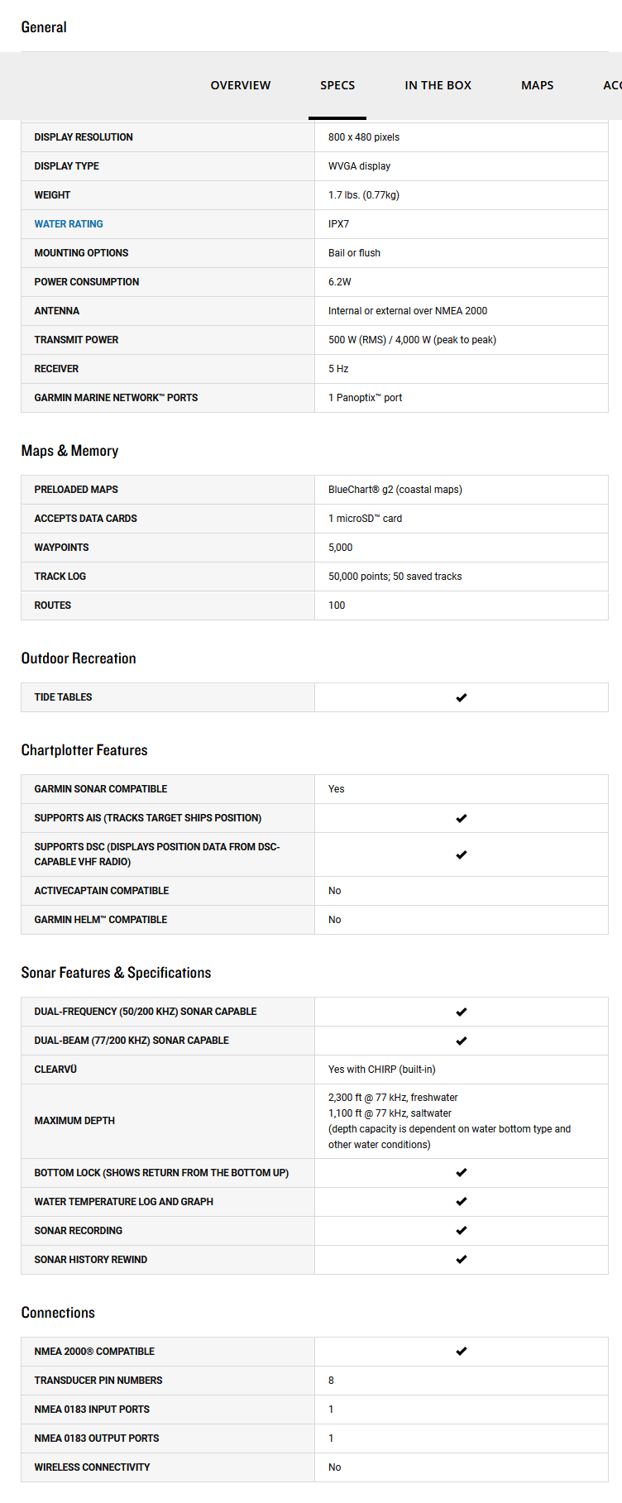The width and height of the screenshot is (622, 1503).
Task: Click the Maximum Depth row label
Action: point(74,1121)
